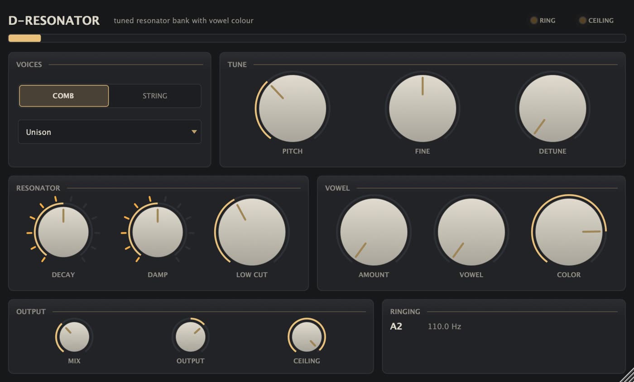The image size is (634, 382).
Task: Click the PITCH knob
Action: point(293,109)
